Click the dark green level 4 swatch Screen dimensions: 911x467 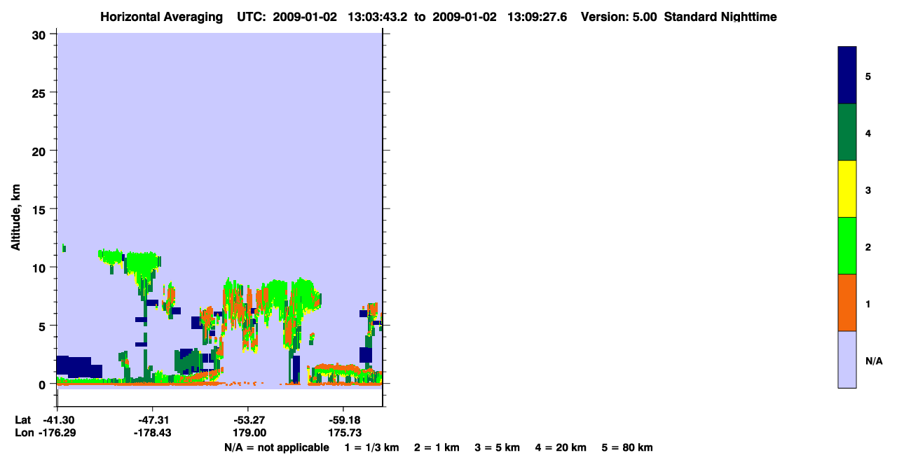coord(847,132)
